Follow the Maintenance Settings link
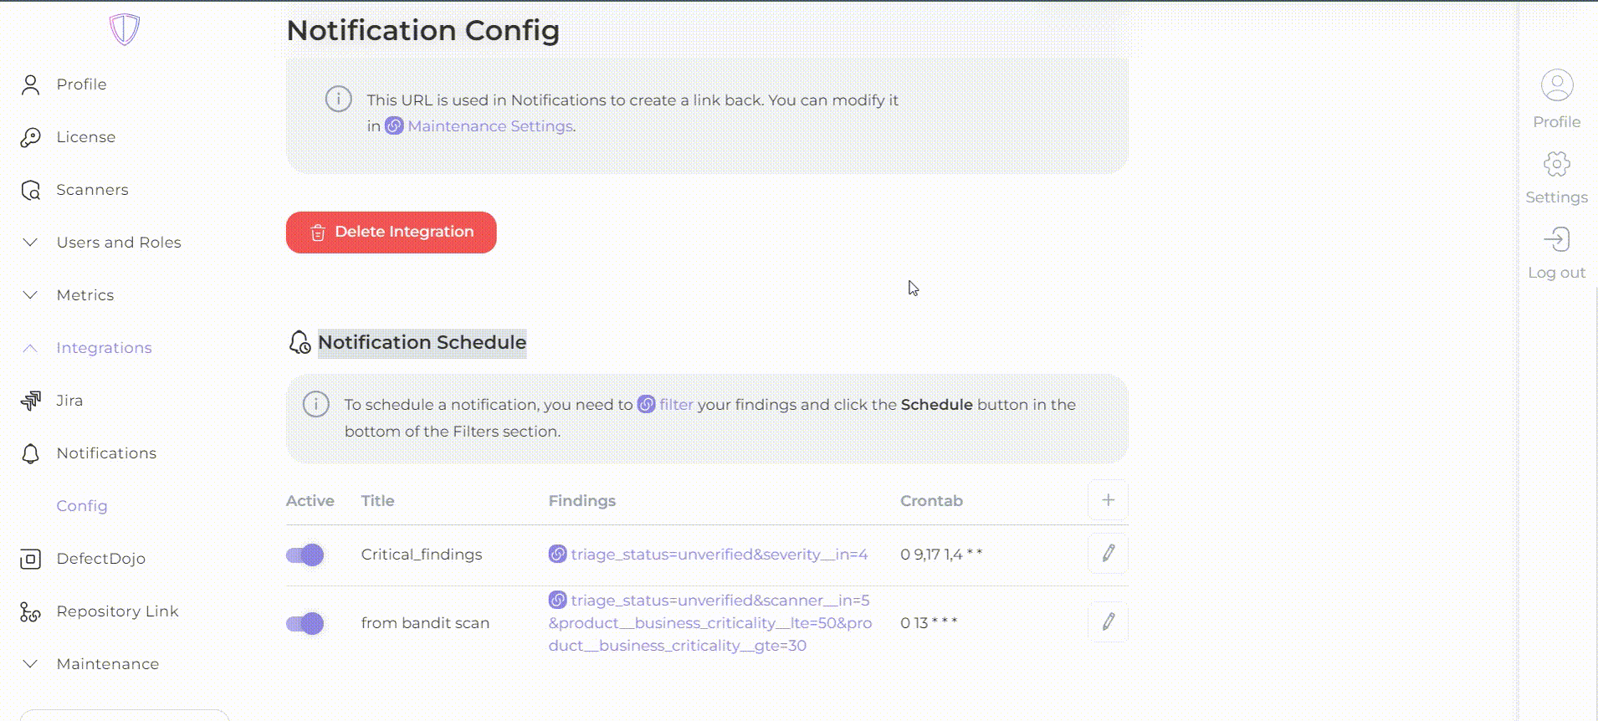Image resolution: width=1598 pixels, height=721 pixels. (489, 126)
